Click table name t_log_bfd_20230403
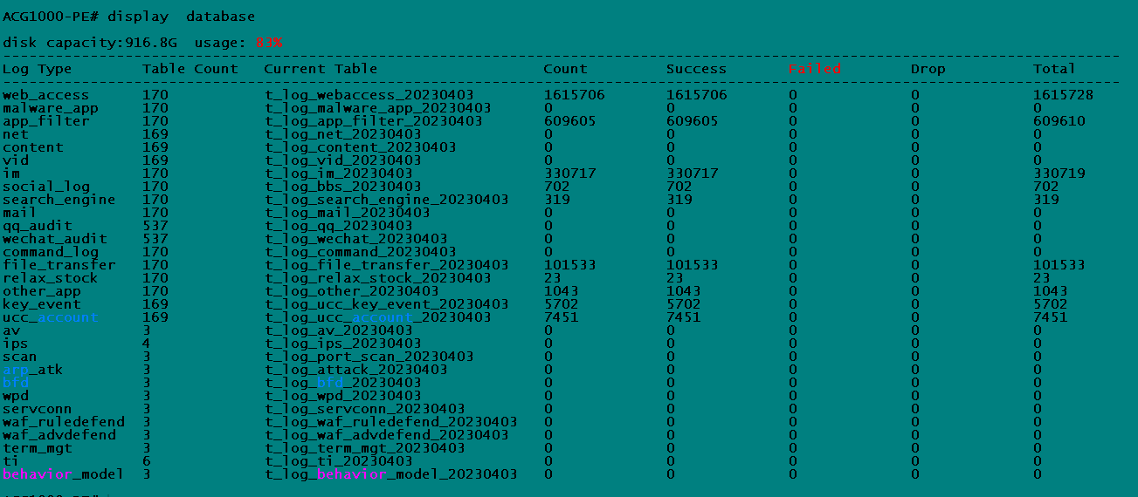The width and height of the screenshot is (1138, 497). tap(343, 383)
